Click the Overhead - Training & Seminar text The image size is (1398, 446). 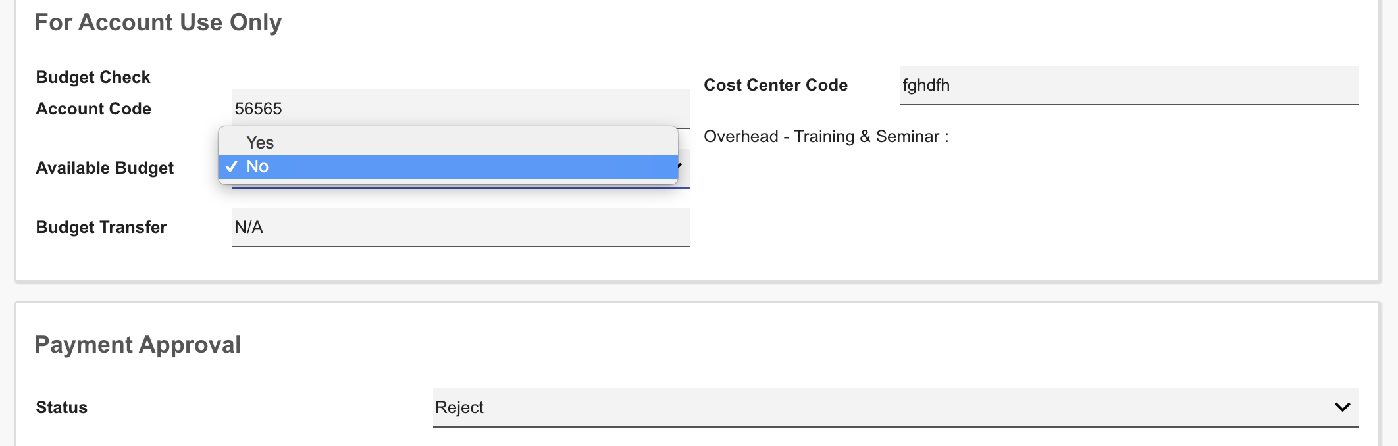(825, 136)
